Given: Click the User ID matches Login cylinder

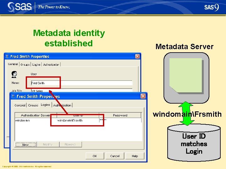Looking at the screenshot, I should coord(194,143).
